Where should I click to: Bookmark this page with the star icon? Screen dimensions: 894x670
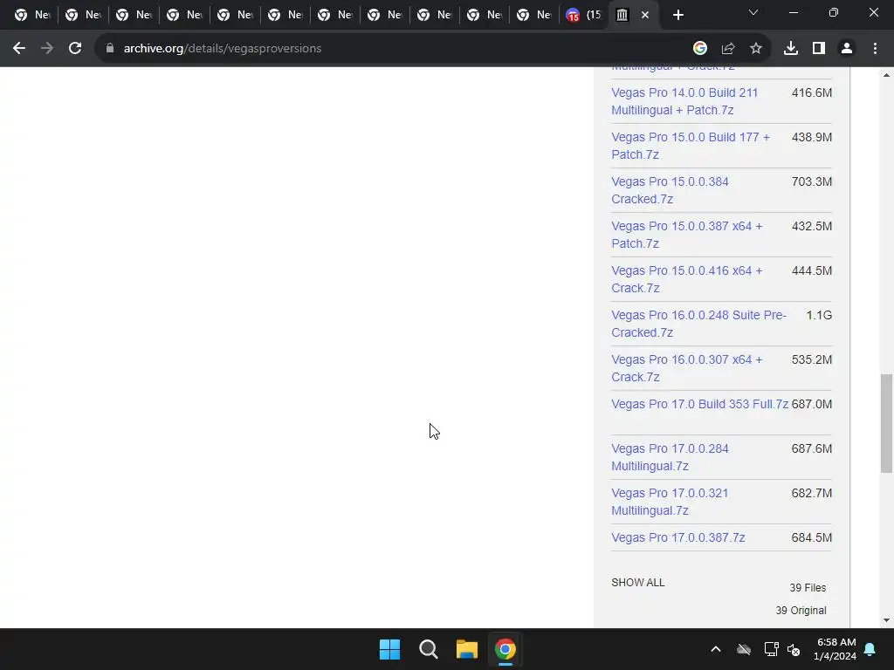pos(755,49)
